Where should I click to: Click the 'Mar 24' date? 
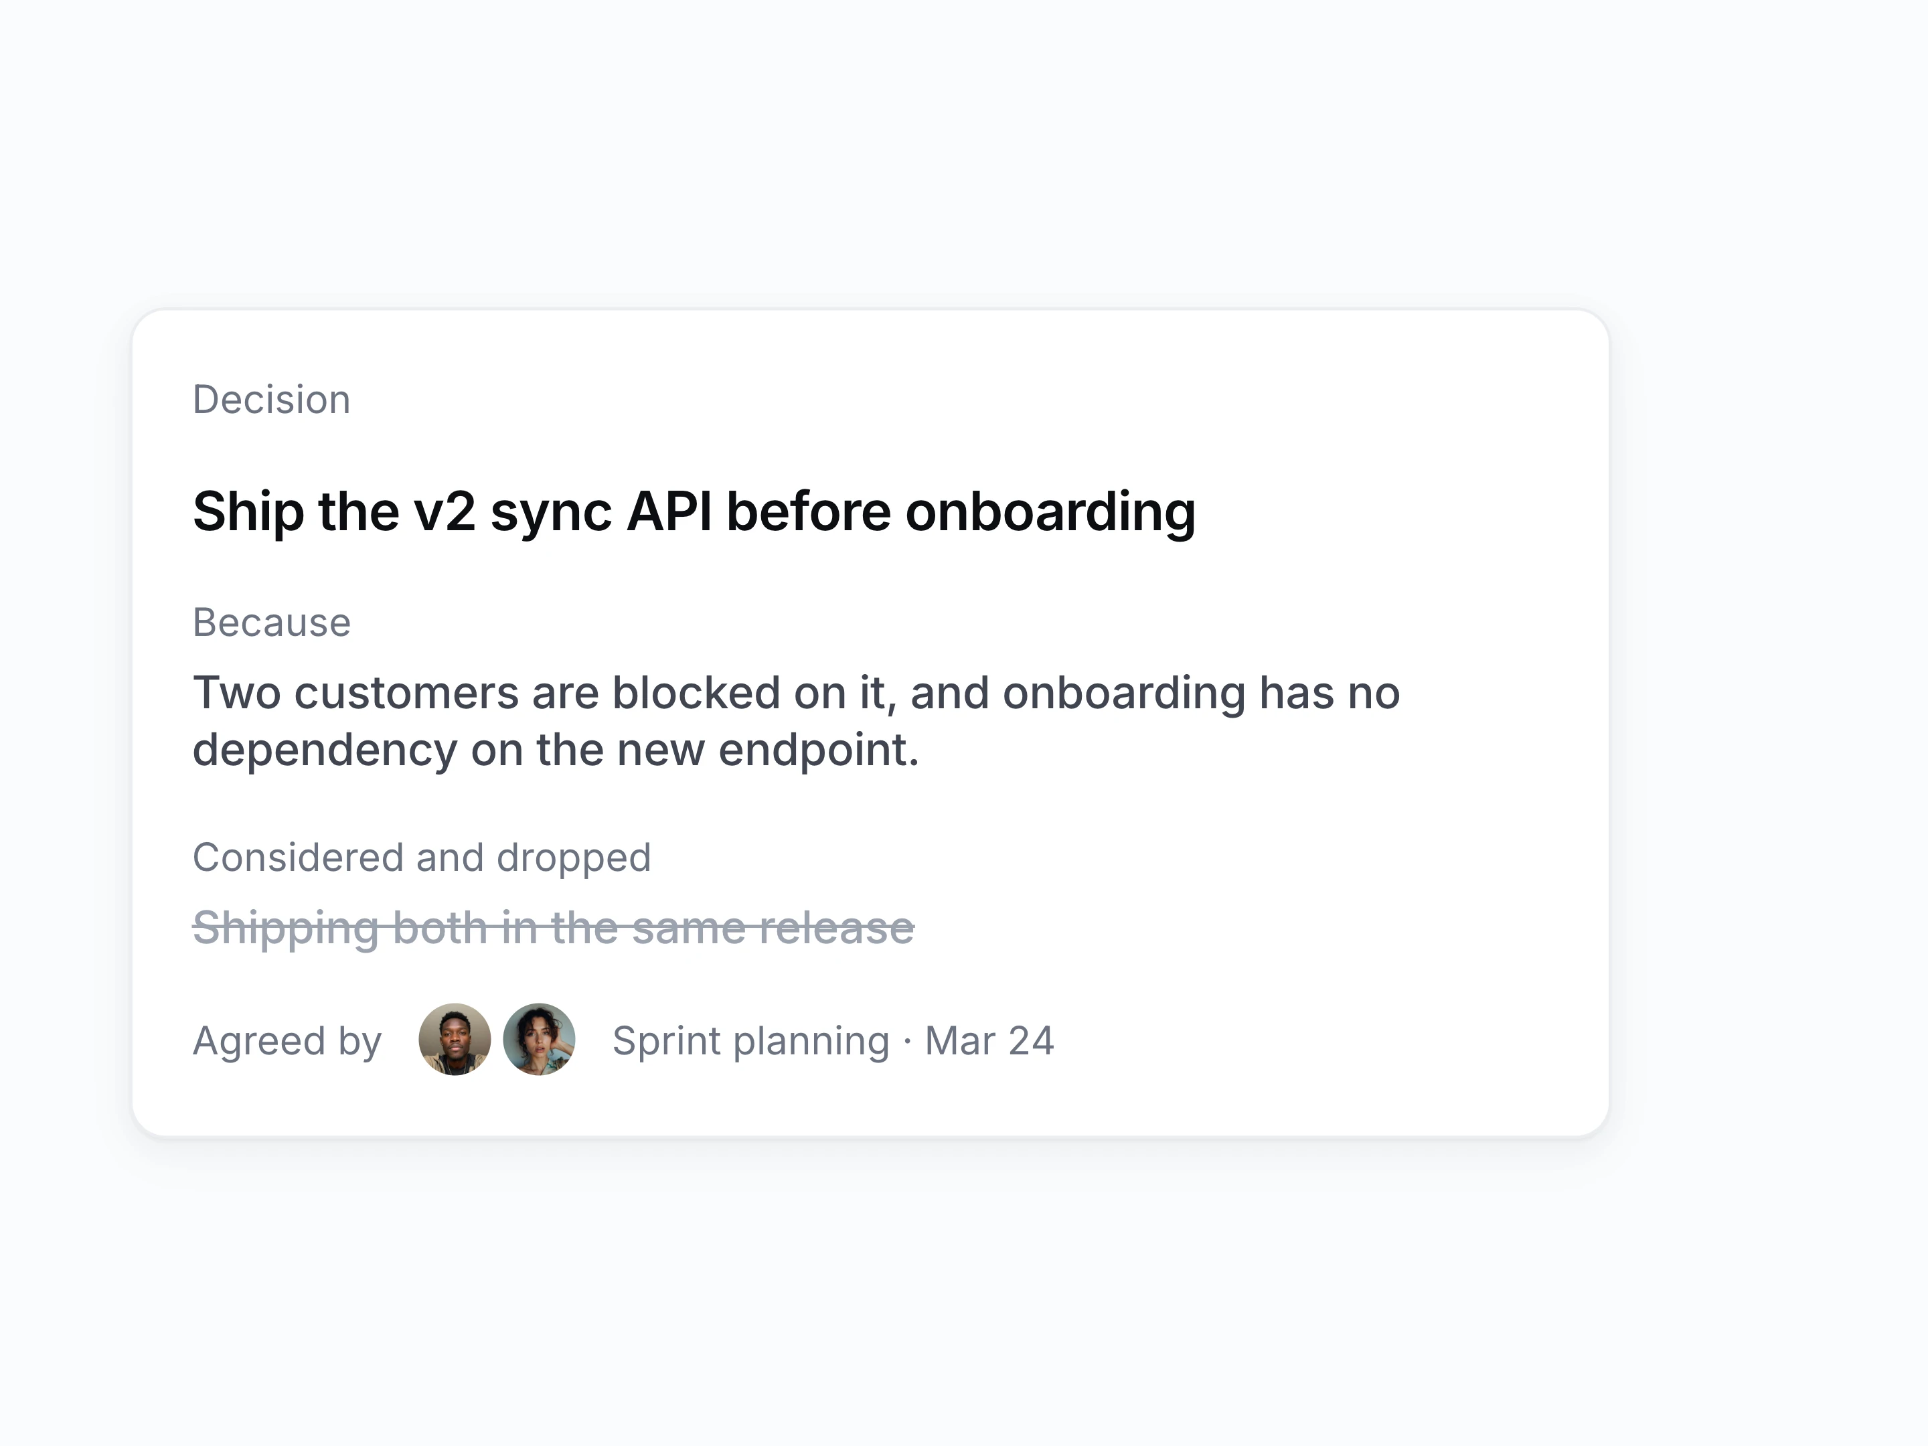coord(989,1042)
